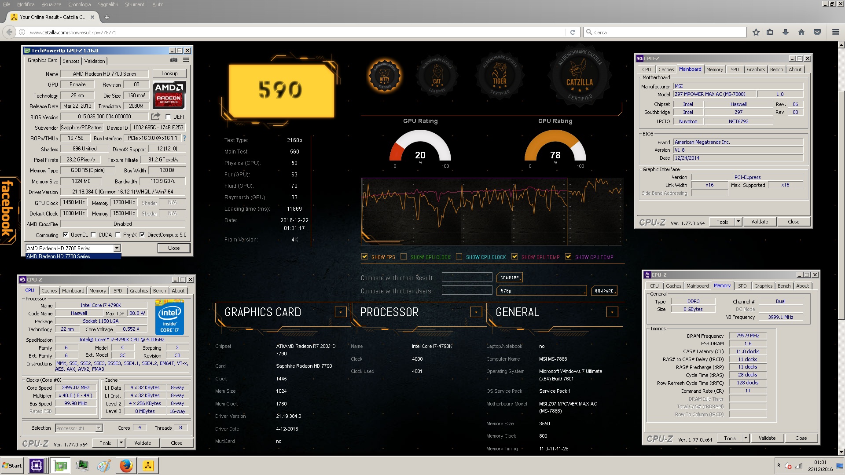Click the BIOS share/export arrow icon
The height and width of the screenshot is (475, 845).
click(155, 117)
